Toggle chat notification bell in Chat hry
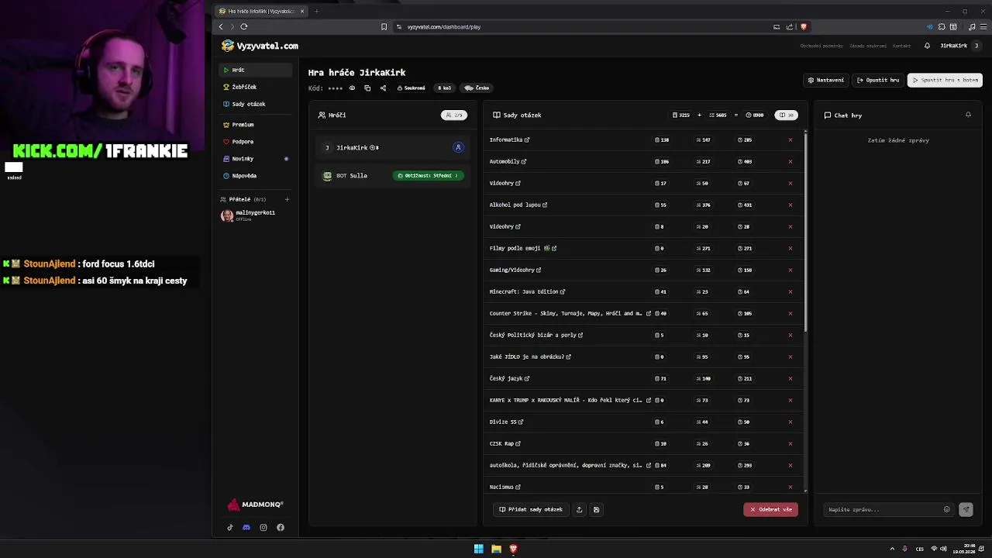The image size is (992, 558). tap(968, 115)
